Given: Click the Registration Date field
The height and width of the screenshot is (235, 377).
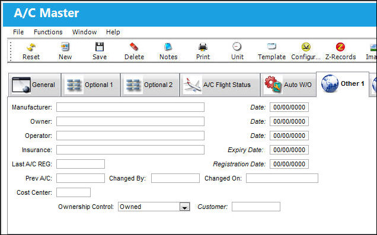Looking at the screenshot, I should pos(289,164).
